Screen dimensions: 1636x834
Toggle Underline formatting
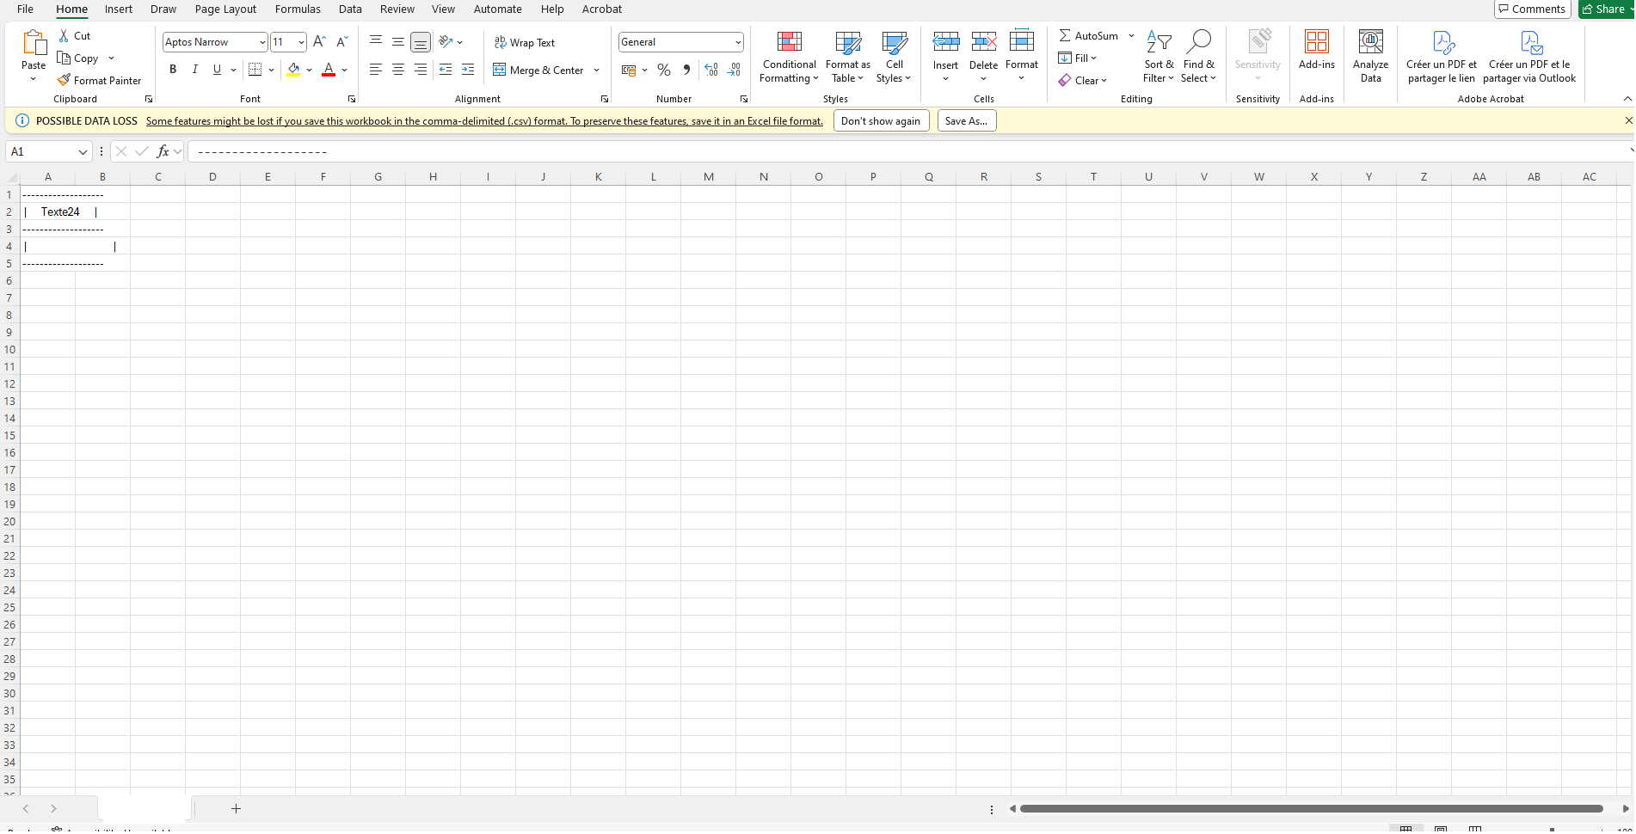tap(217, 70)
